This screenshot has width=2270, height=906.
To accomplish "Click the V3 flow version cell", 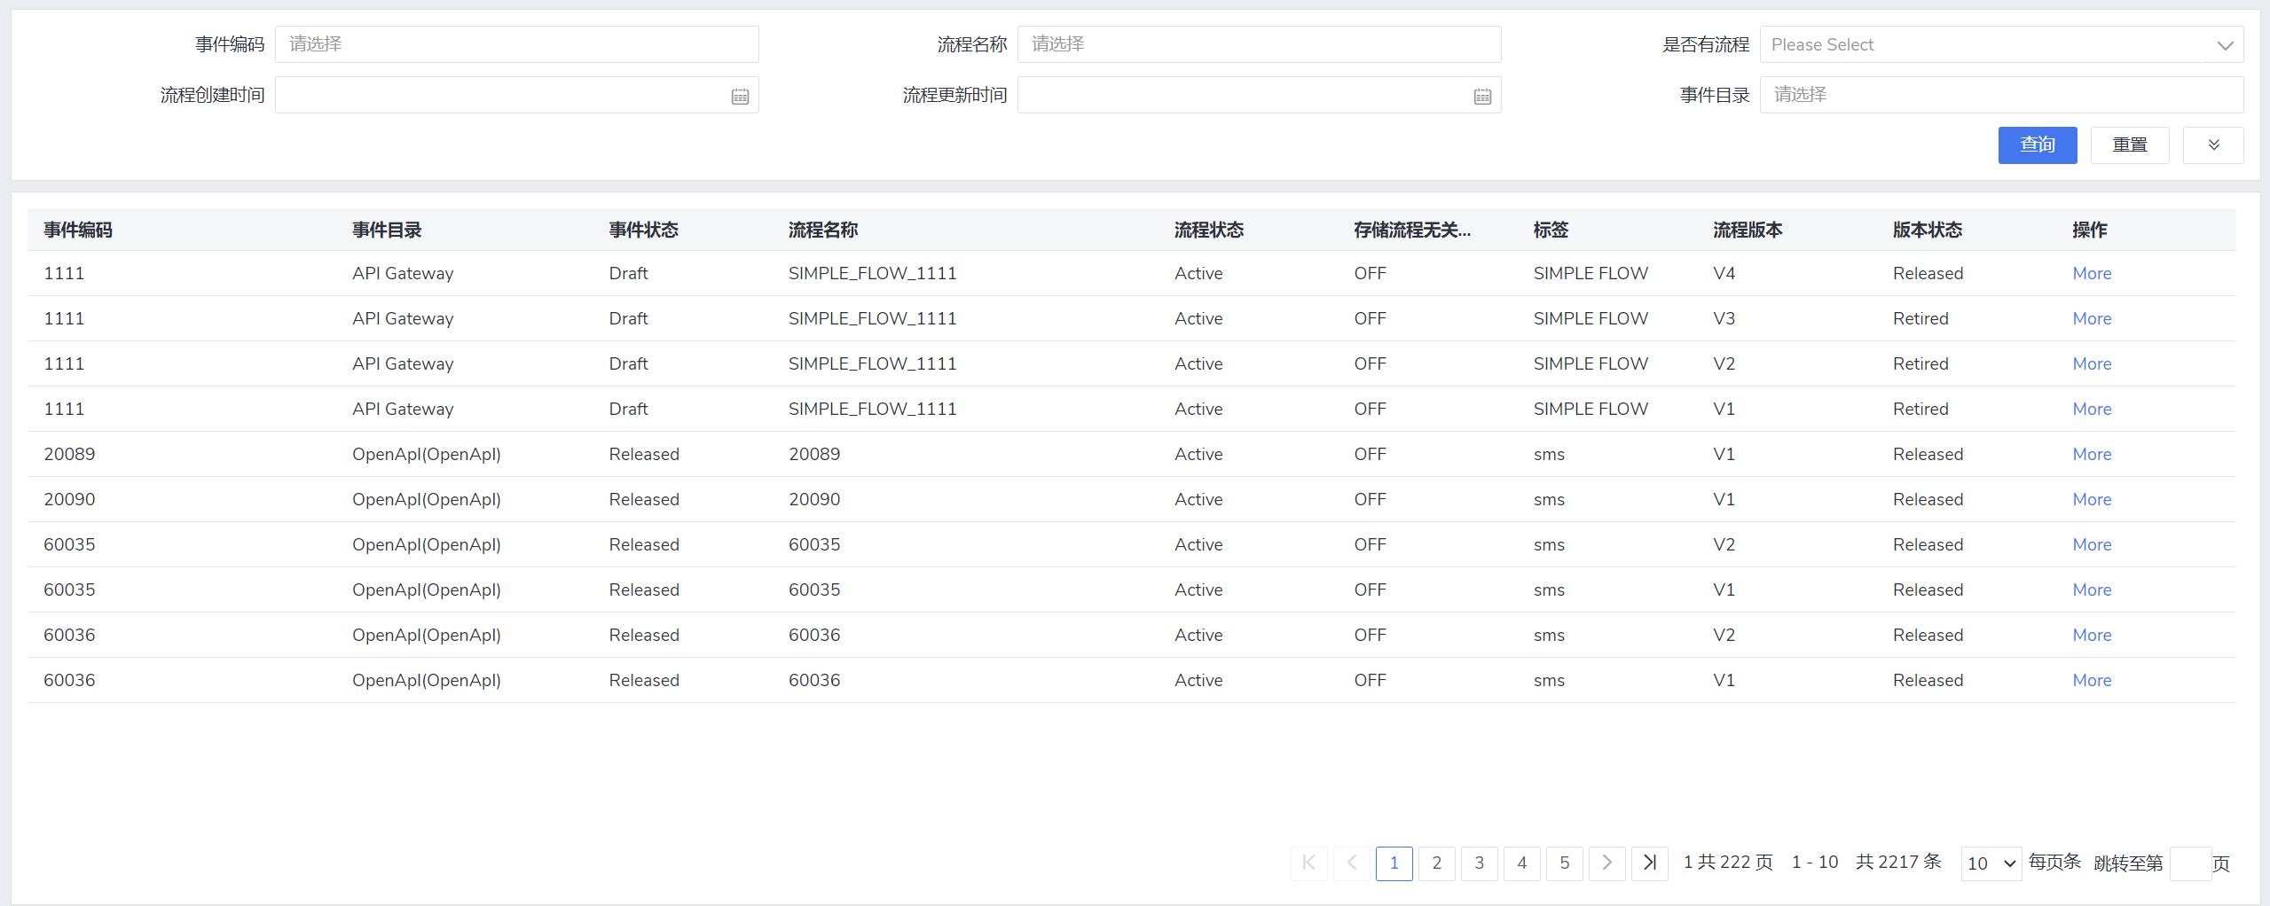I will [1724, 318].
